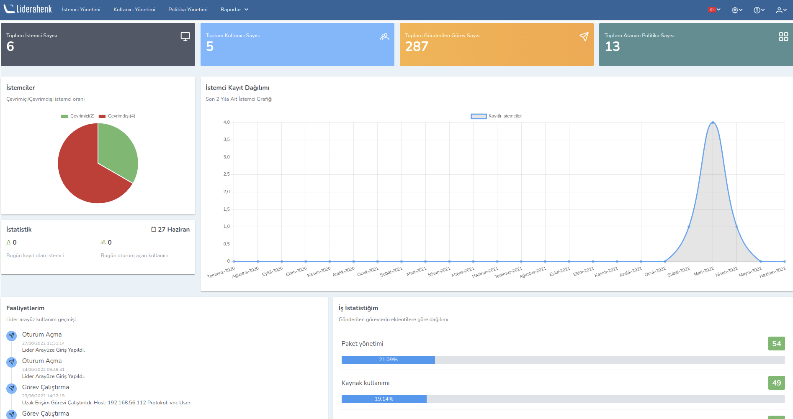The width and height of the screenshot is (793, 419).
Task: Expand the Raporlar dropdown menu
Action: click(234, 10)
